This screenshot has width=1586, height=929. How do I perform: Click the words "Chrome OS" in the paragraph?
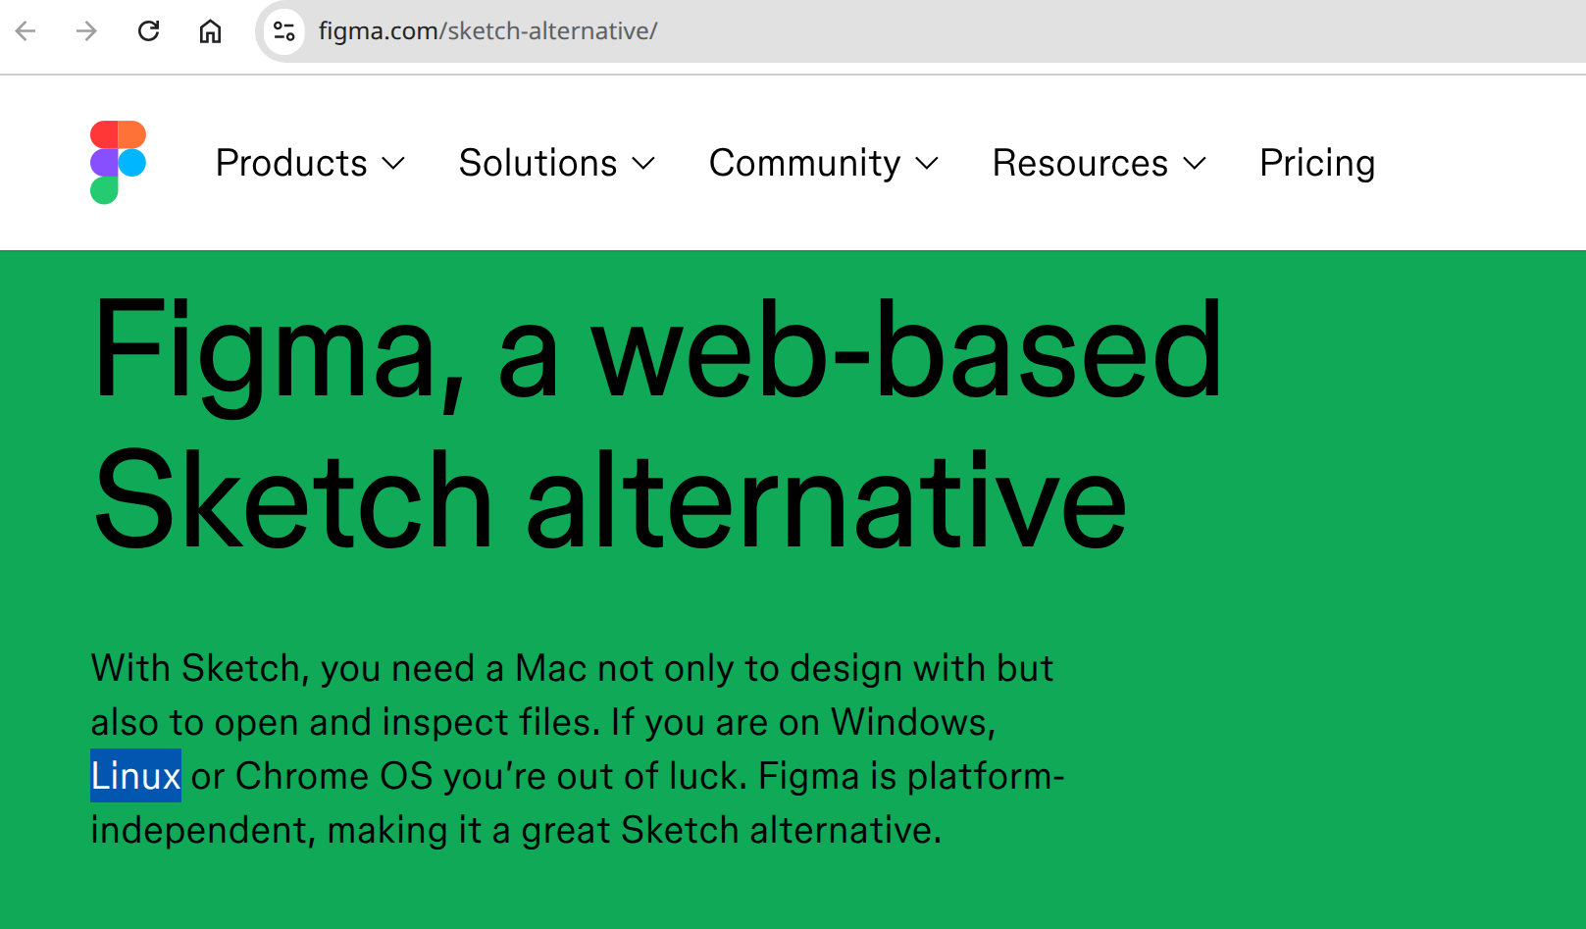333,776
